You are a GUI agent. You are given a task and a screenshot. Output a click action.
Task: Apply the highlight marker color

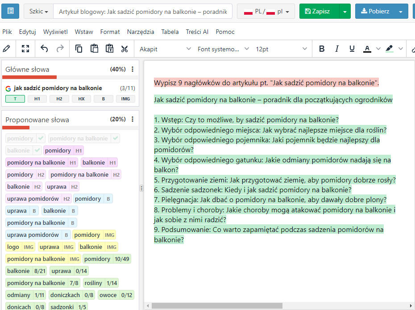[x=389, y=49]
